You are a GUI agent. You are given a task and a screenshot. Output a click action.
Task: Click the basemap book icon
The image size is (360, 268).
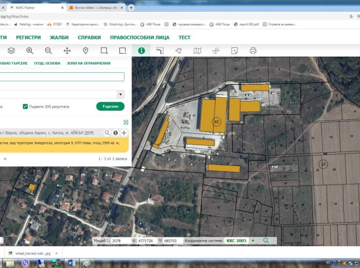pyautogui.click(x=197, y=51)
